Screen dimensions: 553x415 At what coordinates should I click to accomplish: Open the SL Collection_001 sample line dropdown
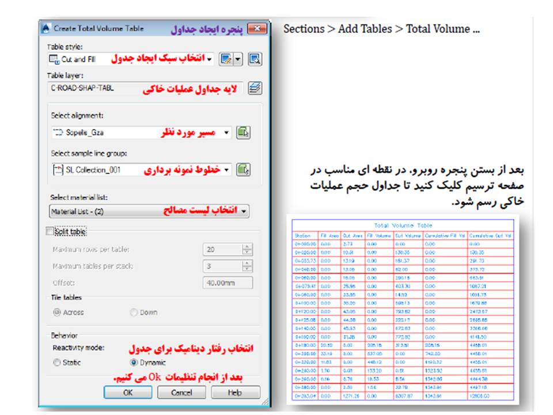[226, 170]
